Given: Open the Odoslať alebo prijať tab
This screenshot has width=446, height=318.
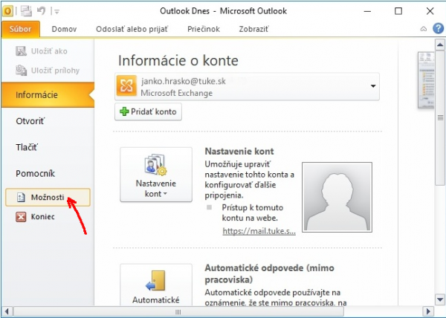Looking at the screenshot, I should click(132, 29).
